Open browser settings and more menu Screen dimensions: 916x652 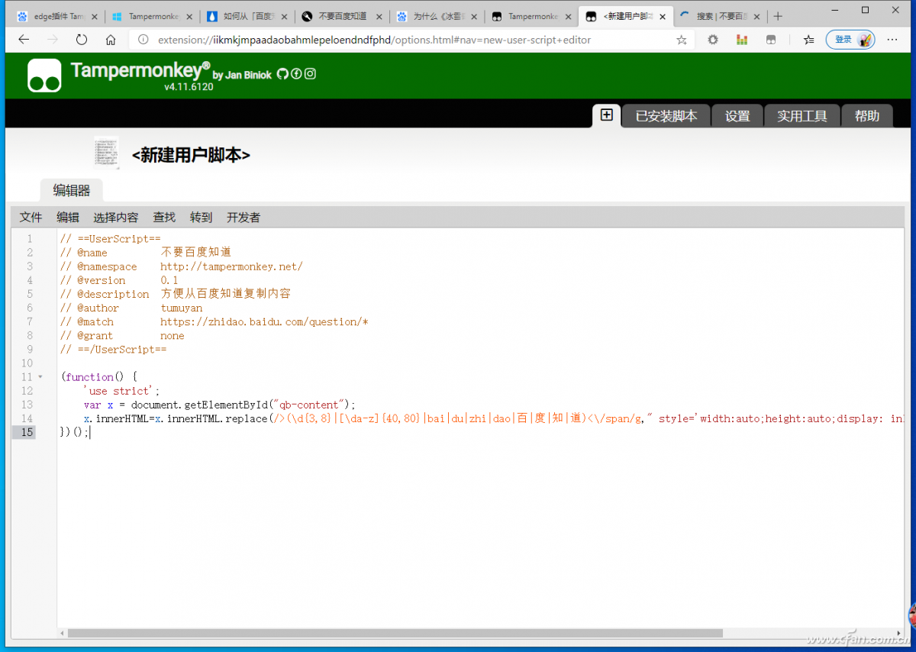[892, 40]
